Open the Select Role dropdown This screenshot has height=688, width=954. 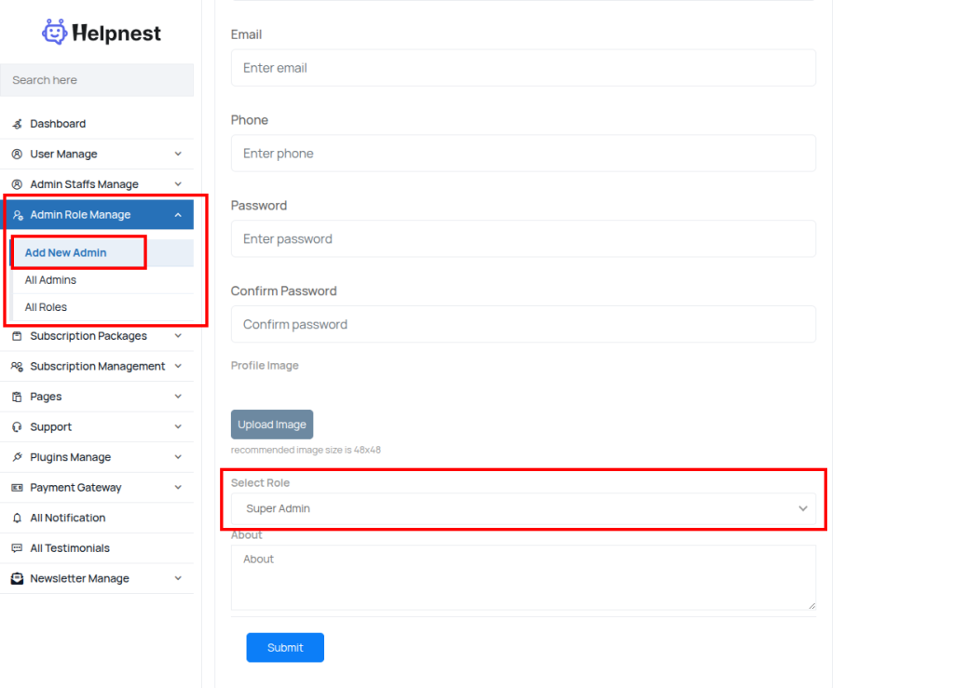(523, 509)
